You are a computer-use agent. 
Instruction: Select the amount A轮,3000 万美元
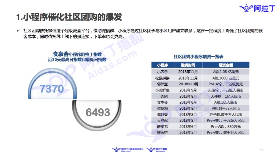226,78
